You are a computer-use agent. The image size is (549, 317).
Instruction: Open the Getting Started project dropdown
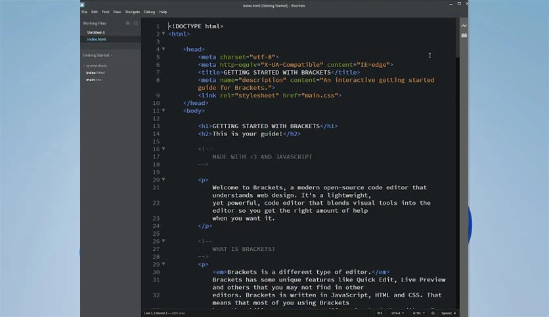(x=98, y=55)
